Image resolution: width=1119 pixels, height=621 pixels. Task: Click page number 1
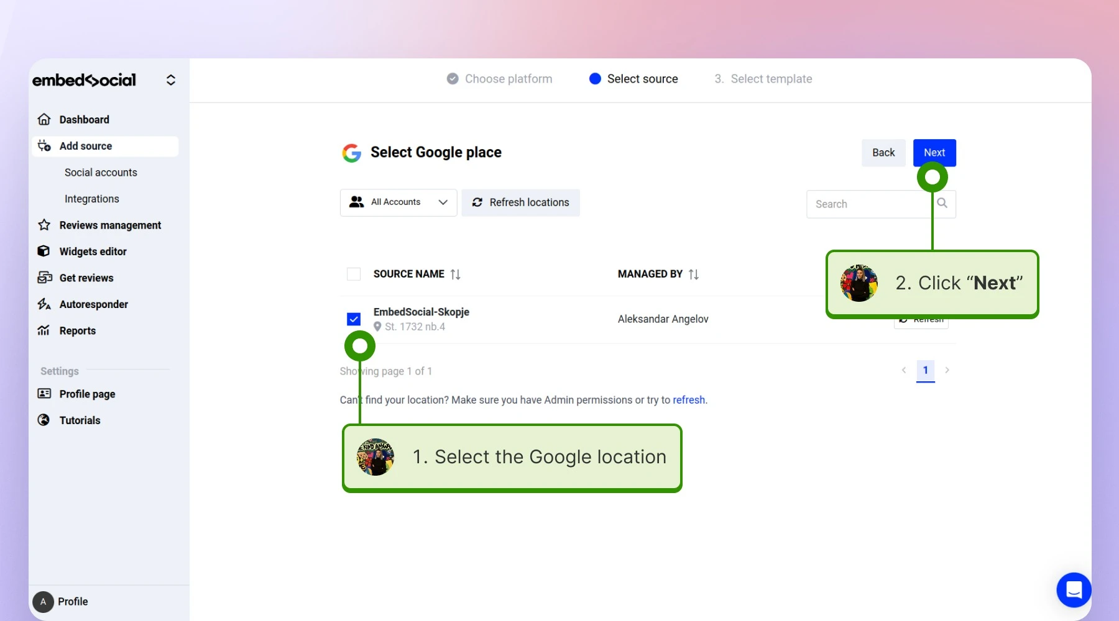(x=926, y=370)
